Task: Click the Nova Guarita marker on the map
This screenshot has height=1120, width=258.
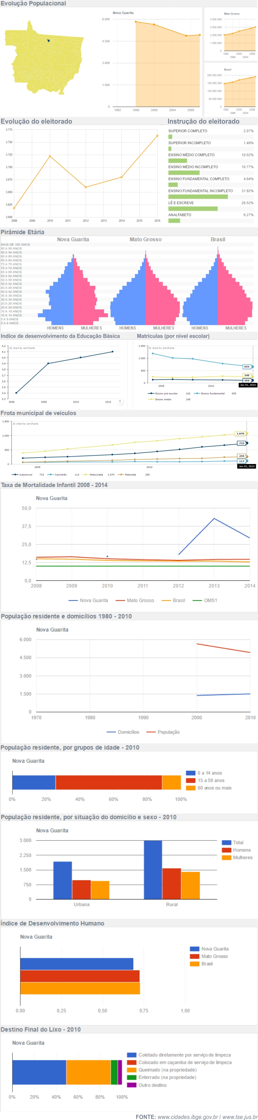Action: (x=49, y=40)
